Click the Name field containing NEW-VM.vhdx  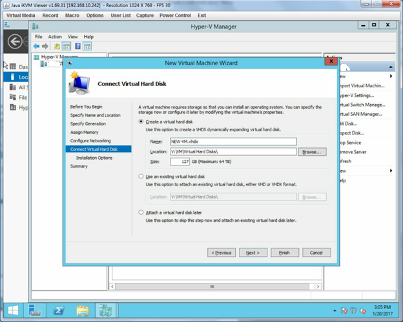(233, 142)
